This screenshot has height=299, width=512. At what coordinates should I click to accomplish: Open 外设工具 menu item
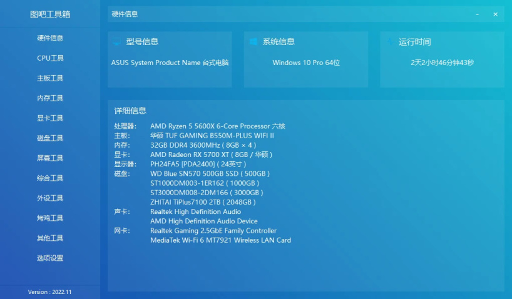pyautogui.click(x=50, y=198)
